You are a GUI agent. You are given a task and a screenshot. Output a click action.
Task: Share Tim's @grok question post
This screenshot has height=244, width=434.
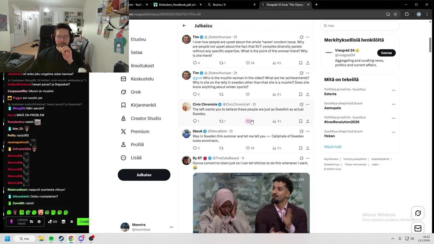pyautogui.click(x=308, y=94)
